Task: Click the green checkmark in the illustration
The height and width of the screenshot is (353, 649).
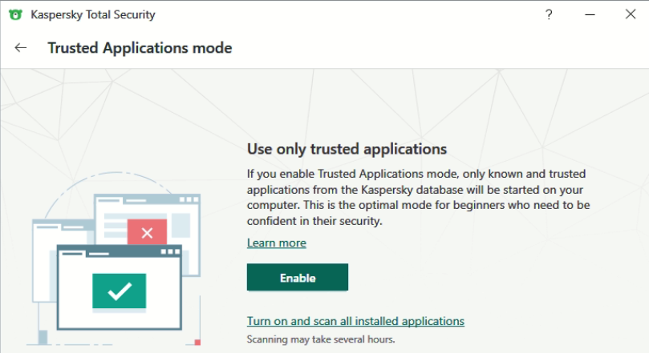Action: (120, 291)
